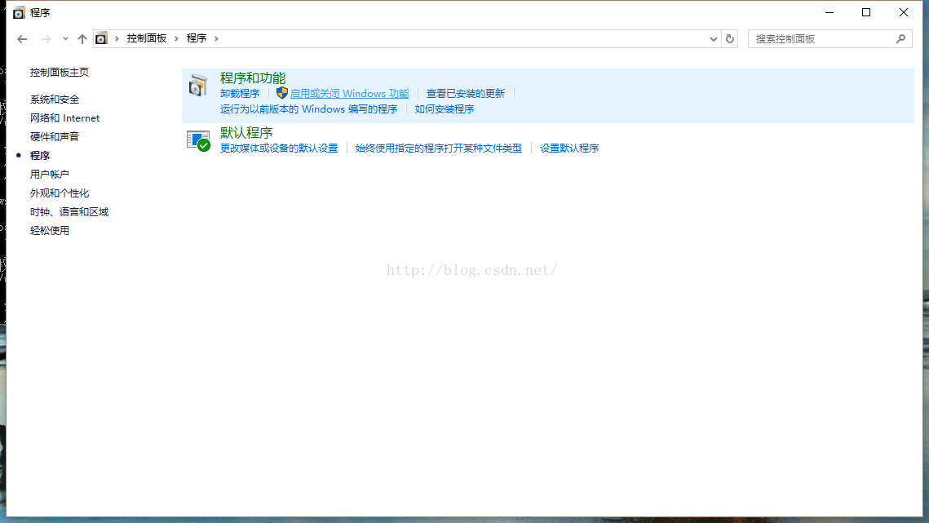Open 轻松使用 category

tap(49, 231)
